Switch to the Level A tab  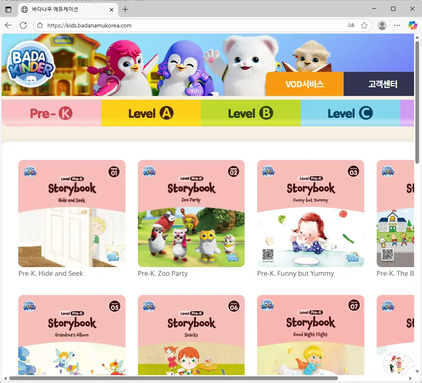(x=151, y=113)
